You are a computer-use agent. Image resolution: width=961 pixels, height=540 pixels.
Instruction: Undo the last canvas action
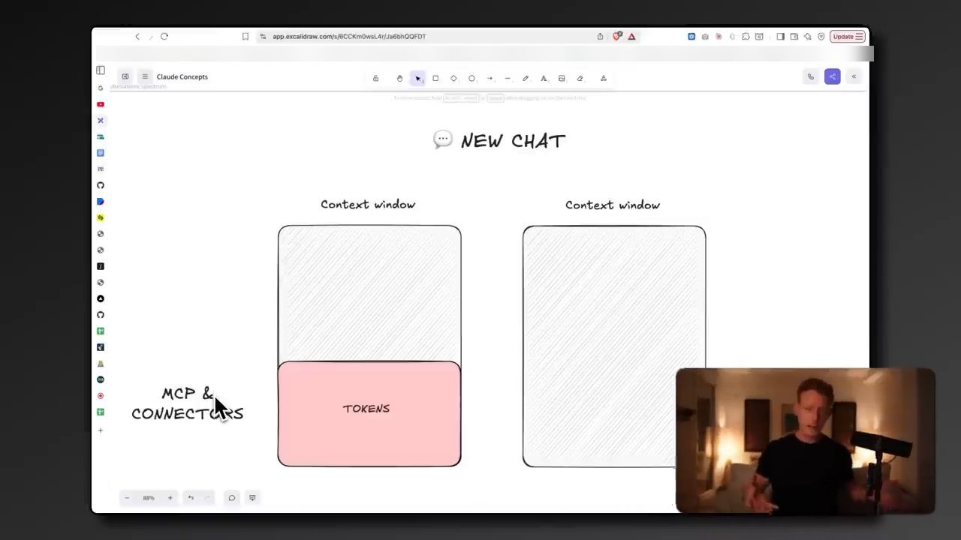tap(191, 498)
